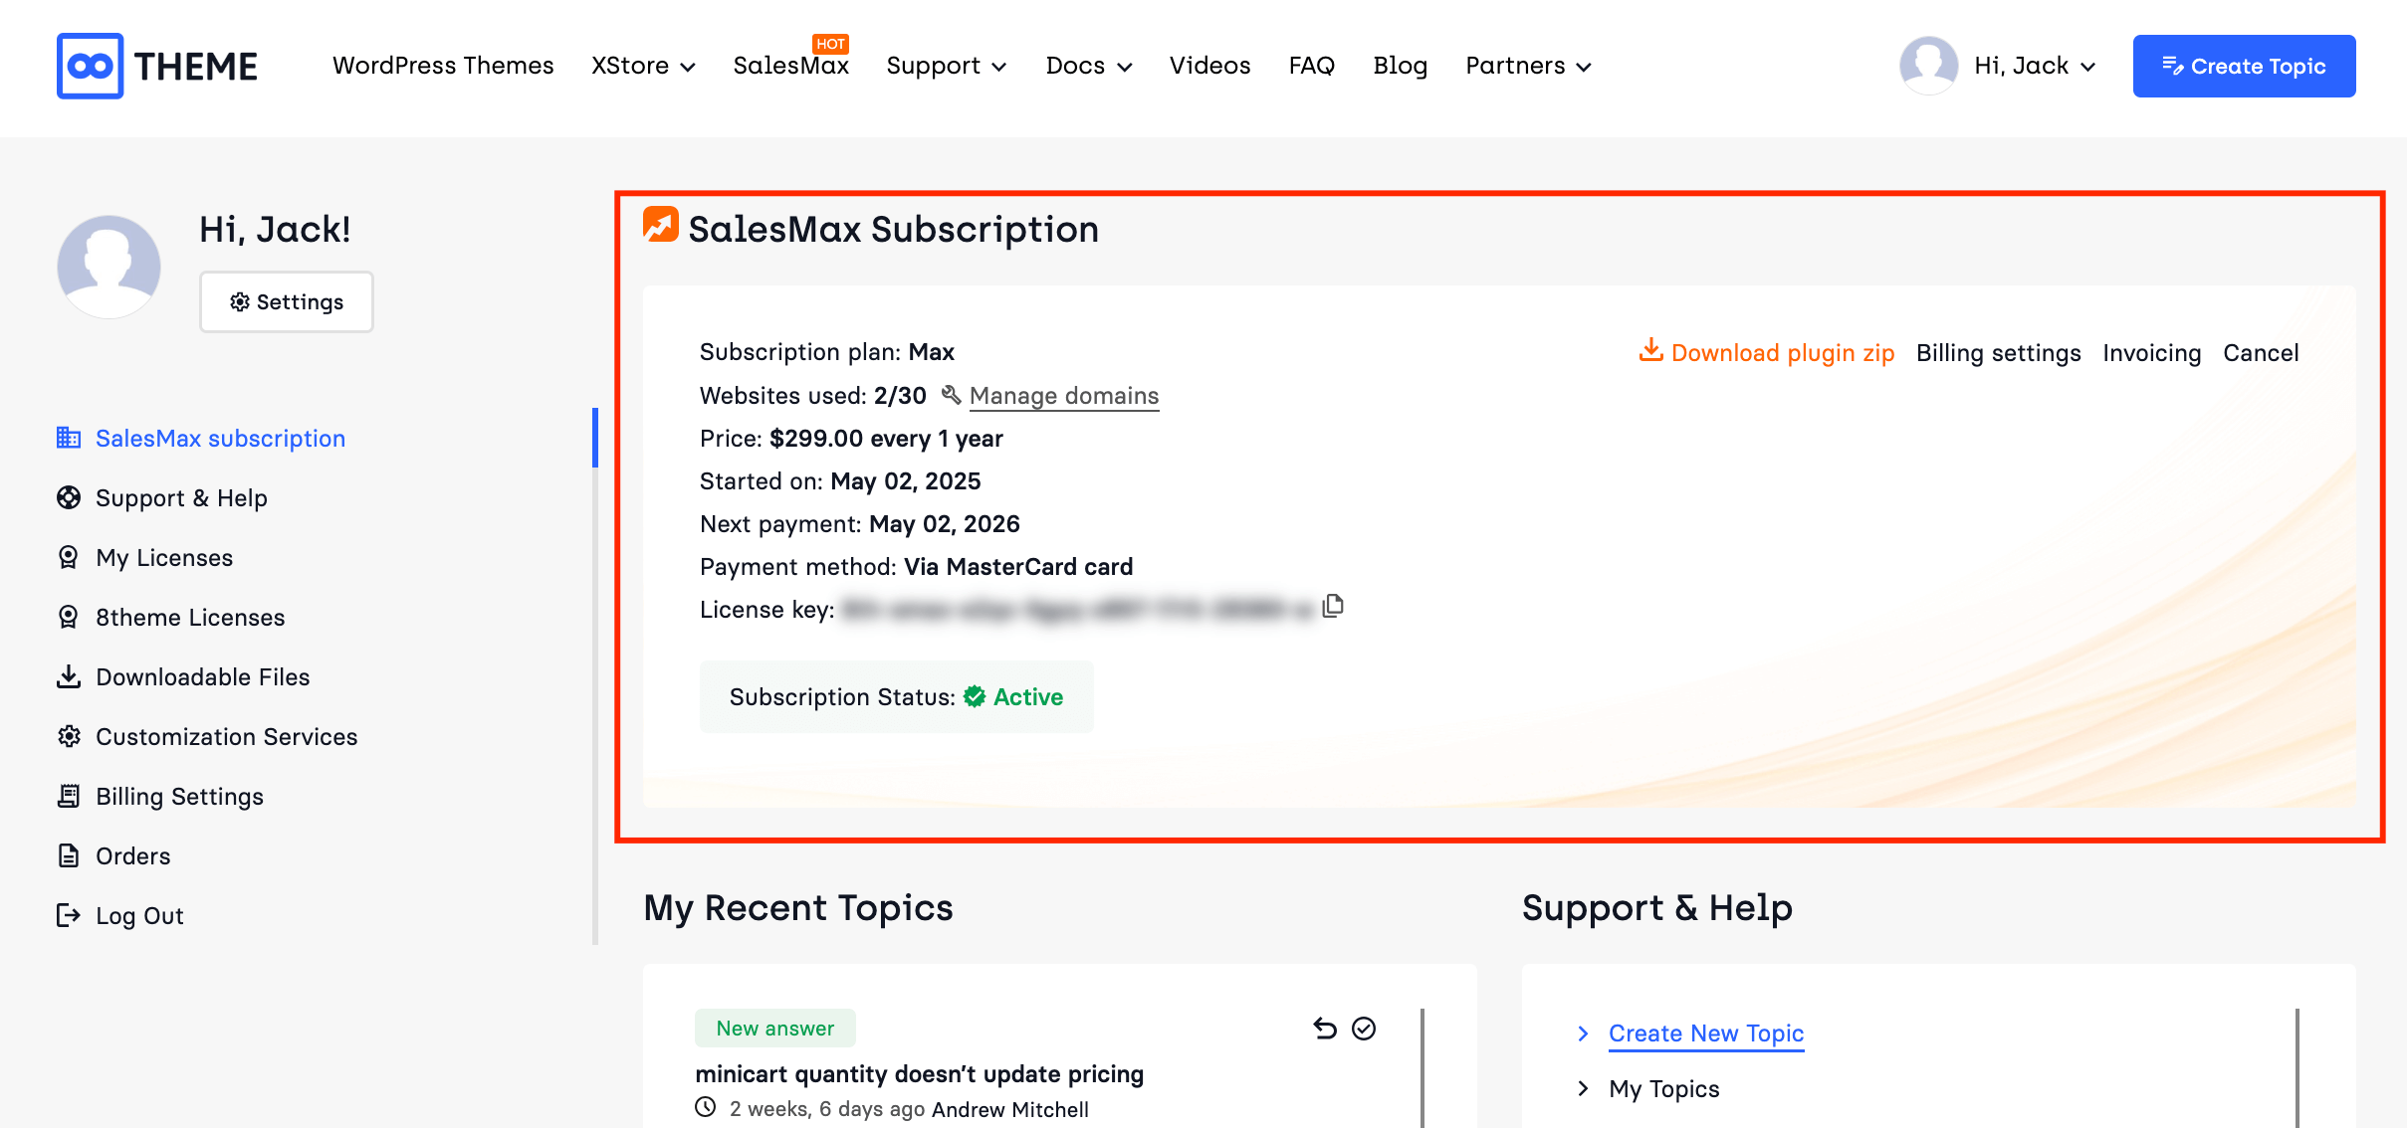Go to Billing Settings in sidebar
2407x1128 pixels.
pos(179,796)
